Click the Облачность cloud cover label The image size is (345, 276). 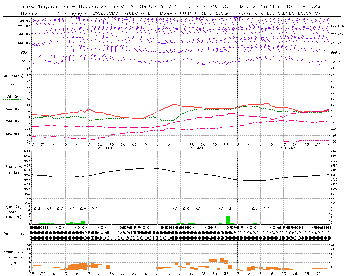coord(14,234)
